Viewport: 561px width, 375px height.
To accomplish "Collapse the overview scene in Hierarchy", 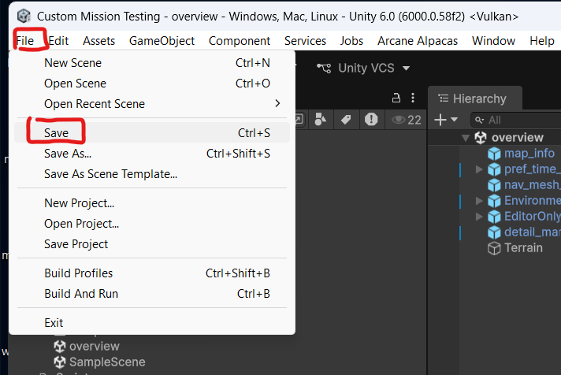I will pyautogui.click(x=466, y=138).
